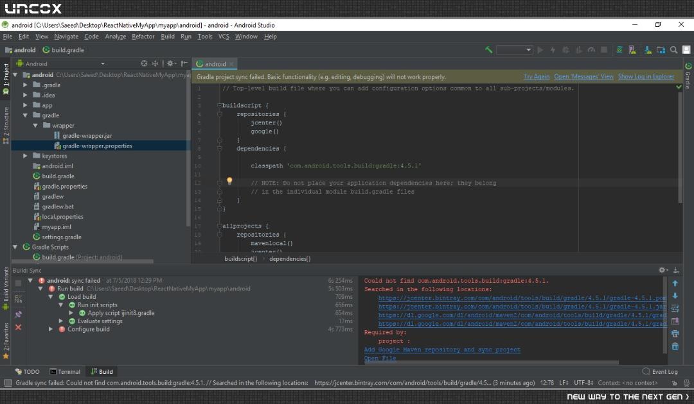Click the Profile gauge icon in toolbar
Screen dimensions: 694x404
click(591, 50)
